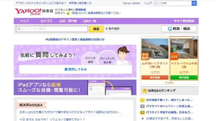
Task: Click the 山中湖レイクサイド property photo
Action: pyautogui.click(x=155, y=49)
